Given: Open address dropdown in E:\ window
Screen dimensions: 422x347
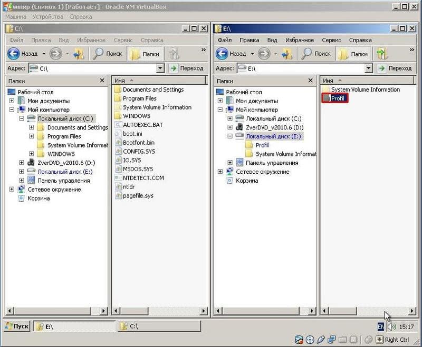Looking at the screenshot, I should (x=368, y=68).
